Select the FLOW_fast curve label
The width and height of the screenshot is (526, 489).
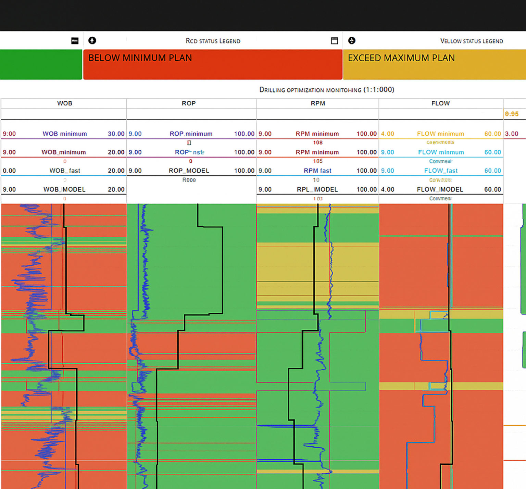point(441,171)
